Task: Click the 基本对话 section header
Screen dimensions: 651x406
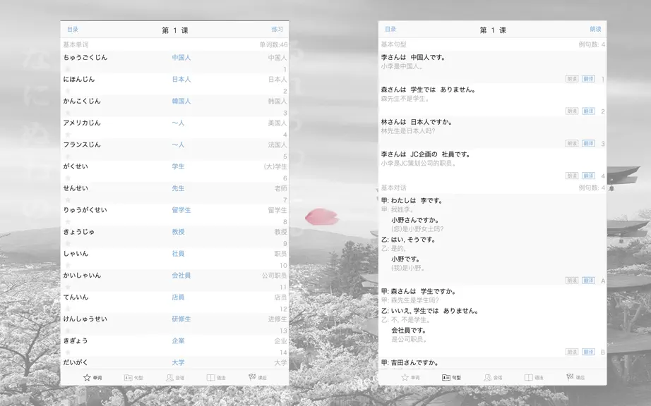Action: point(393,187)
